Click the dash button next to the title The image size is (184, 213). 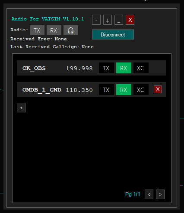pos(96,20)
